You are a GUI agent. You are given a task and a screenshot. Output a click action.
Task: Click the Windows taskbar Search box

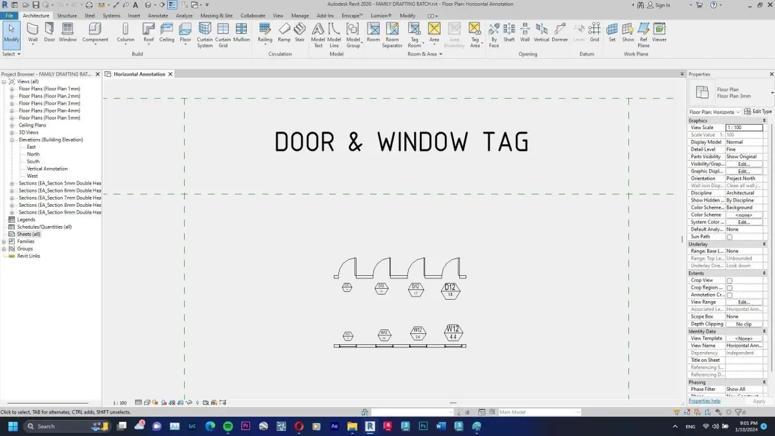[x=67, y=426]
